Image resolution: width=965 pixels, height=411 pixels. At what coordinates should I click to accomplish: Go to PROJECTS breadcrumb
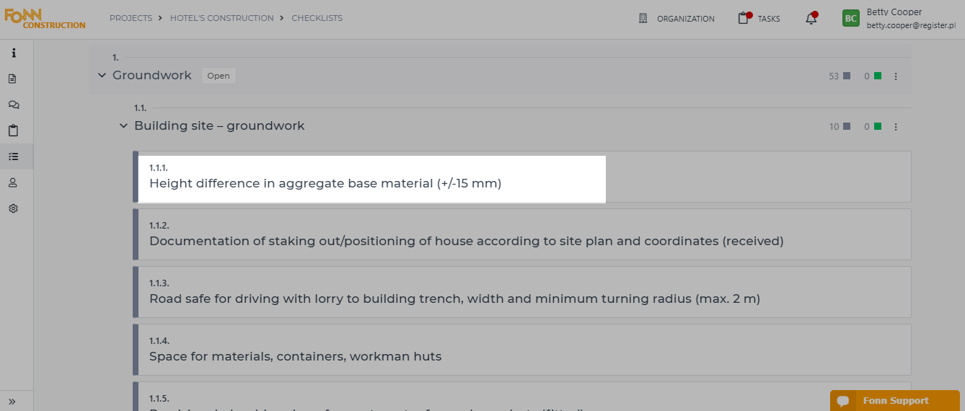[x=131, y=18]
